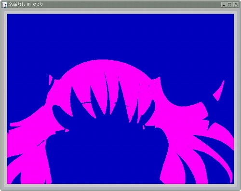Click the gray window frame below the canvas
The width and height of the screenshot is (241, 191).
click(x=120, y=185)
